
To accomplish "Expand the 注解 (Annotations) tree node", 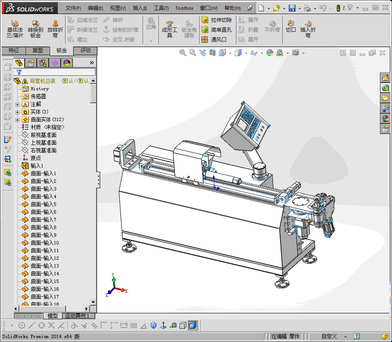I will (x=17, y=104).
